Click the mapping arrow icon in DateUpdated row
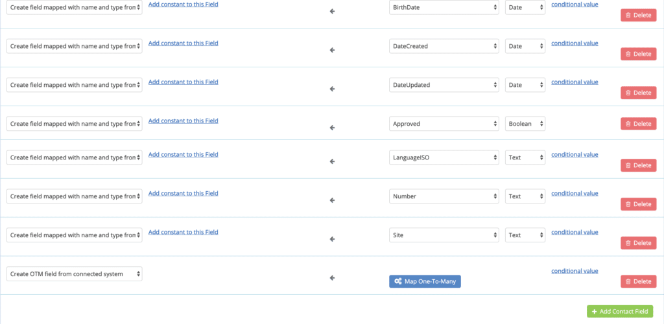The image size is (664, 324). point(333,89)
